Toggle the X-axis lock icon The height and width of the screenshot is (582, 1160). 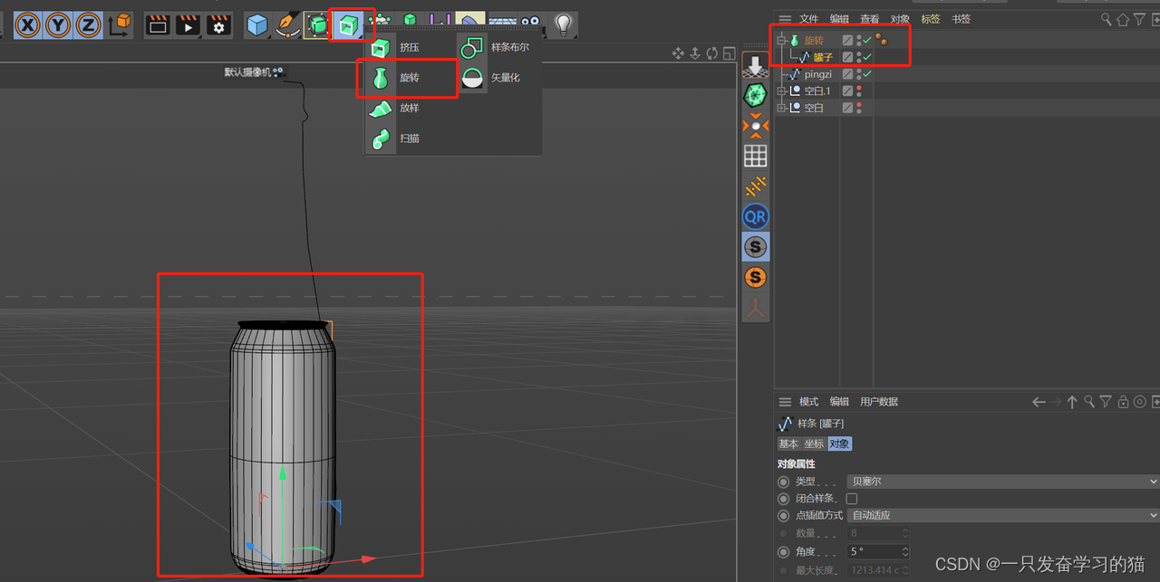click(27, 25)
